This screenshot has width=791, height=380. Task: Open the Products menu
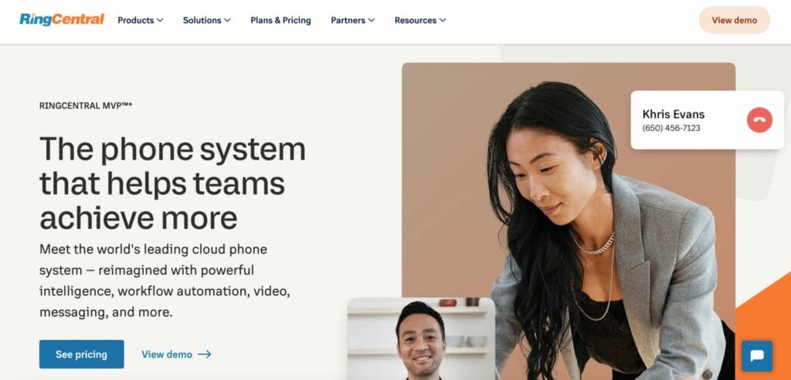pyautogui.click(x=136, y=21)
